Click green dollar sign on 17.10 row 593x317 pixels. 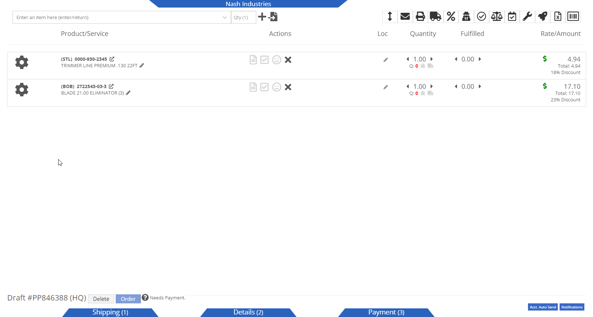(545, 86)
